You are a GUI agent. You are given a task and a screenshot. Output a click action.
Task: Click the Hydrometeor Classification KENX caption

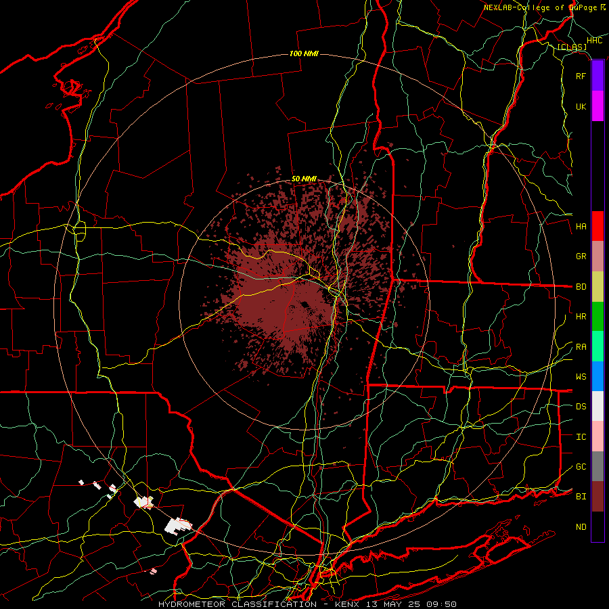tap(307, 604)
